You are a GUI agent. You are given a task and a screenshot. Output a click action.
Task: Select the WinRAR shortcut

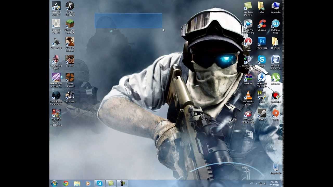pyautogui.click(x=248, y=79)
